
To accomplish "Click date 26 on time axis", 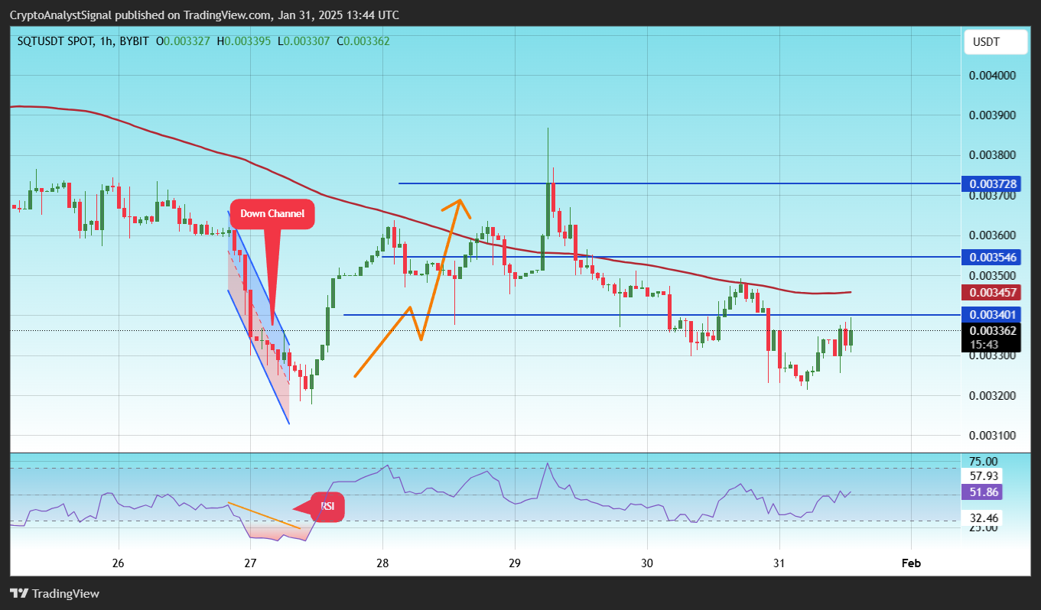I will coord(118,563).
